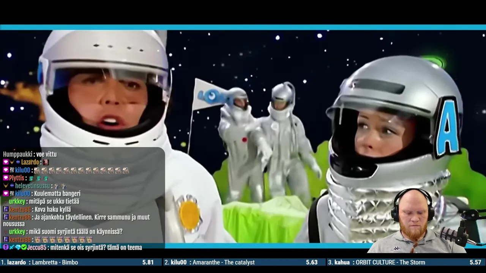Click the ranking name 'kilu00' at position 2
The image size is (486, 273).
tap(178, 262)
